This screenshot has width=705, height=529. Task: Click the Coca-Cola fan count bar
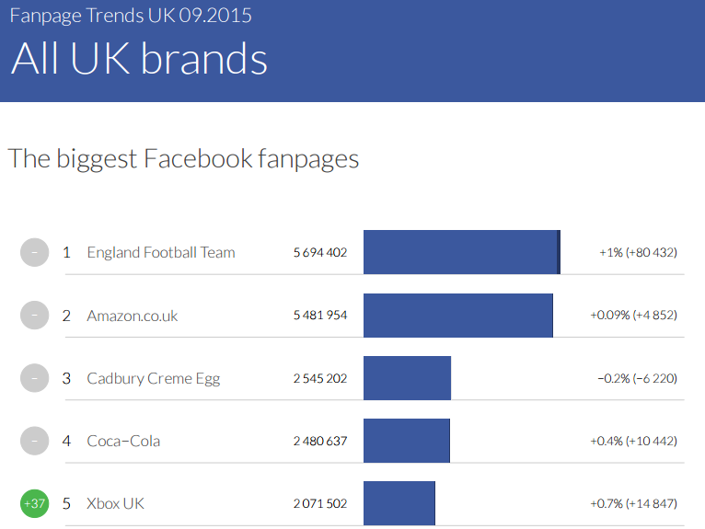point(406,441)
